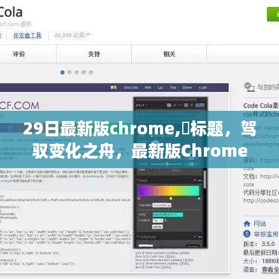Open the 举报滥用 report link

[x=266, y=234]
